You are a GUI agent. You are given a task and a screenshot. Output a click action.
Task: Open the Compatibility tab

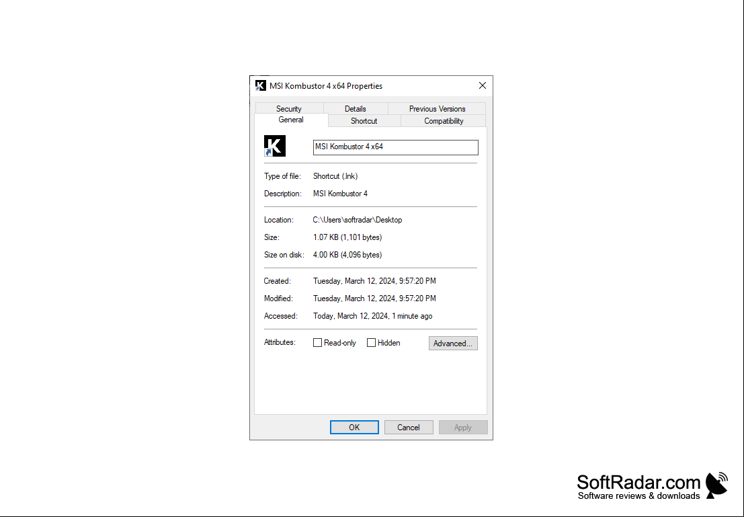coord(444,121)
